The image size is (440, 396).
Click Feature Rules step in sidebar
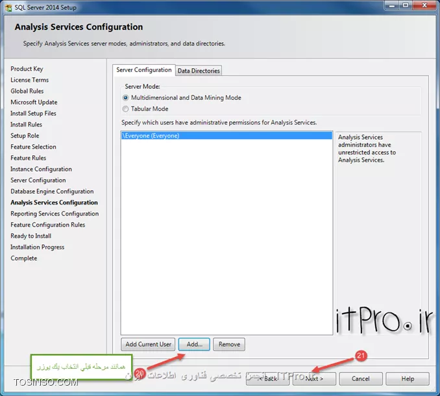coord(29,158)
